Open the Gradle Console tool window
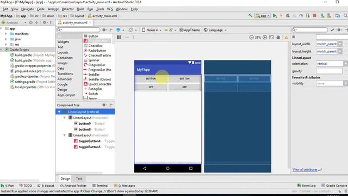Image resolution: width=348 pixels, height=196 pixels. [334, 185]
